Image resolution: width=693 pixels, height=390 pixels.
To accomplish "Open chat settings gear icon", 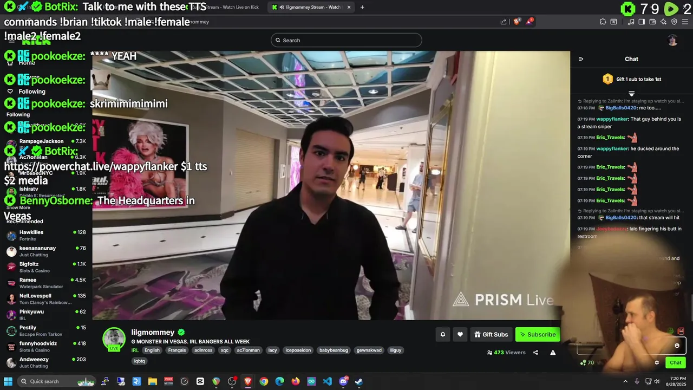I will 657,363.
